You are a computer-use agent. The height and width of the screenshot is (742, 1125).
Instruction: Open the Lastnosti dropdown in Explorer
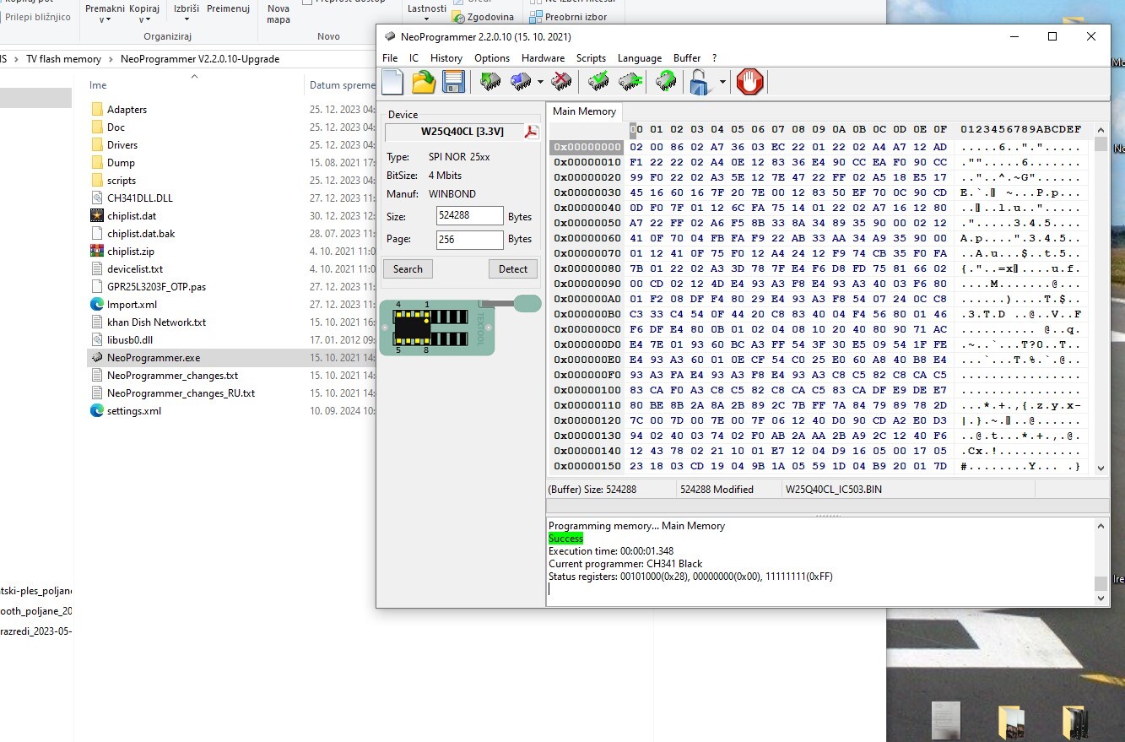click(426, 12)
